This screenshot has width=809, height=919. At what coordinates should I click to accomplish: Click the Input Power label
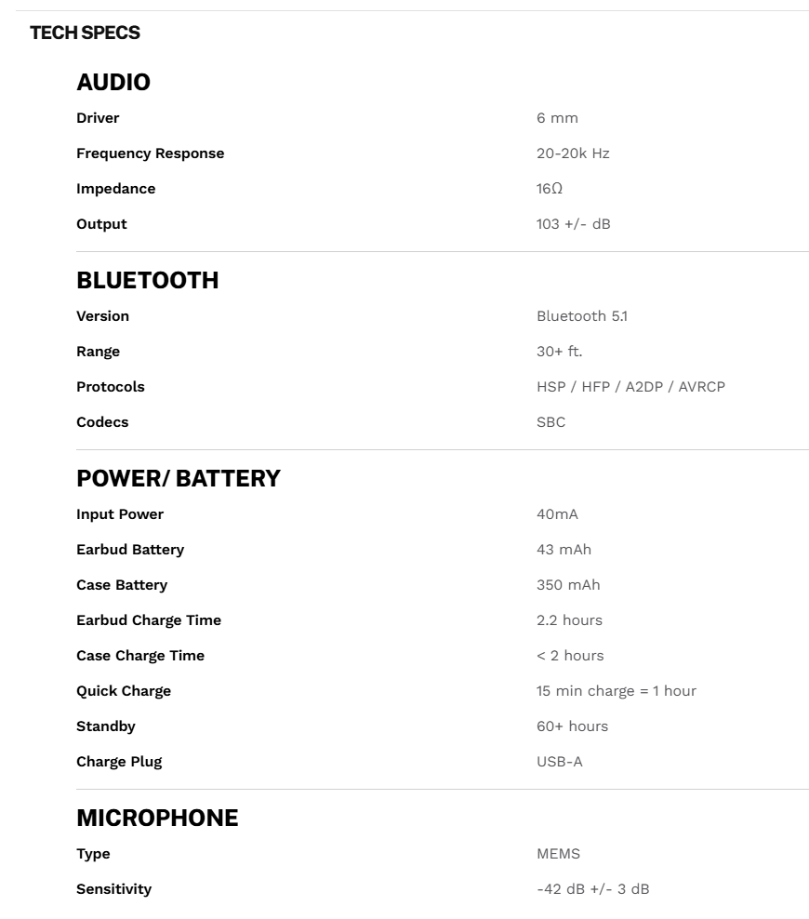(120, 514)
